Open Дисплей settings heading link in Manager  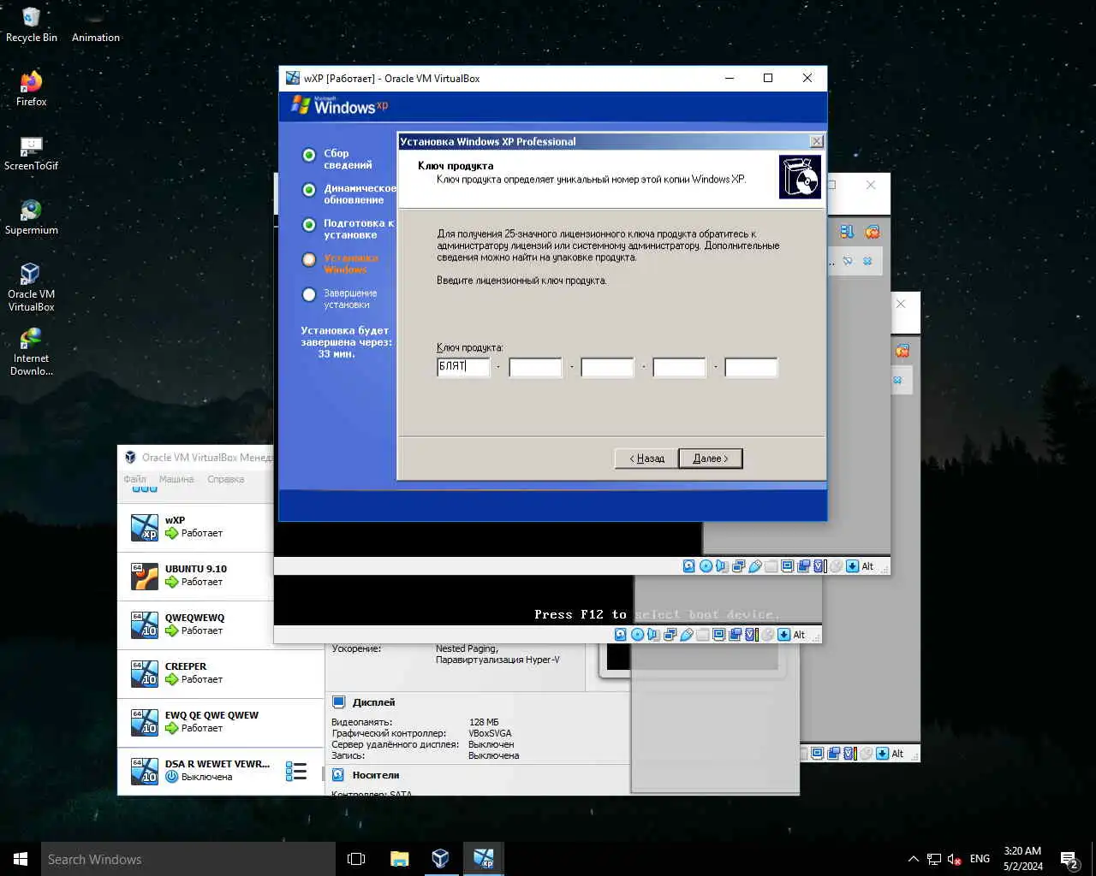(x=374, y=702)
